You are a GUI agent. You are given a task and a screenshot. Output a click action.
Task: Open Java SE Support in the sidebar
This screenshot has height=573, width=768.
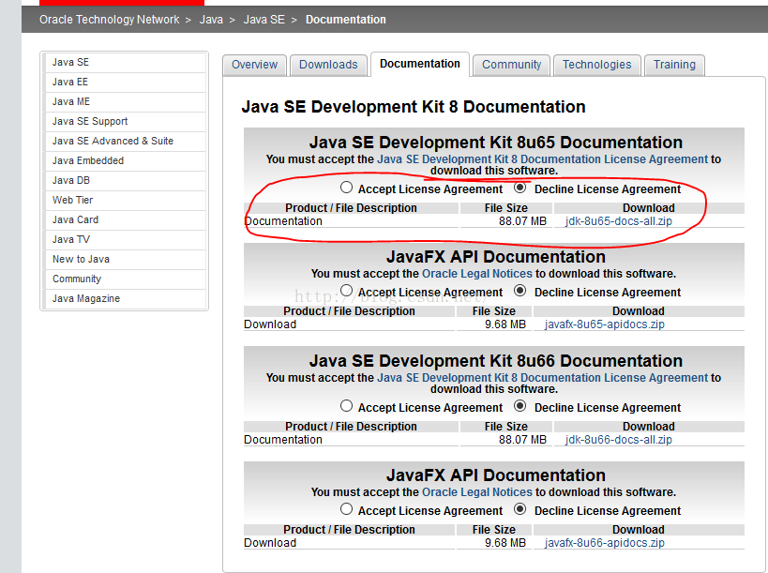click(x=125, y=121)
